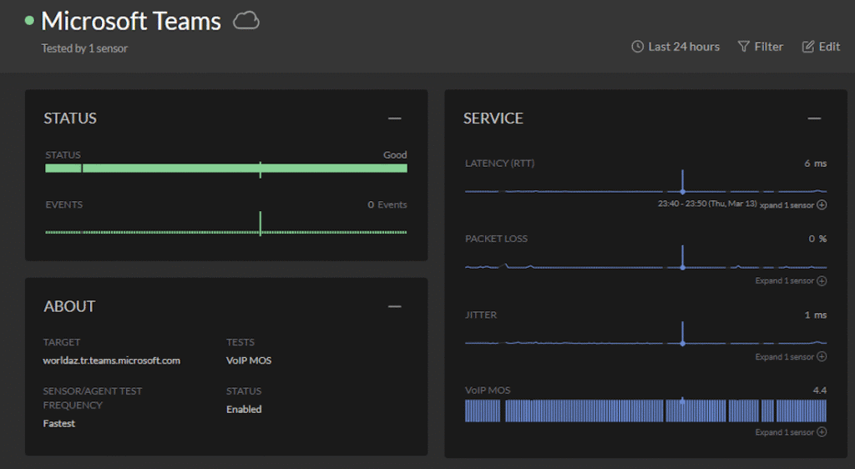Click the green status dot by the title
855x469 pixels.
(x=29, y=21)
